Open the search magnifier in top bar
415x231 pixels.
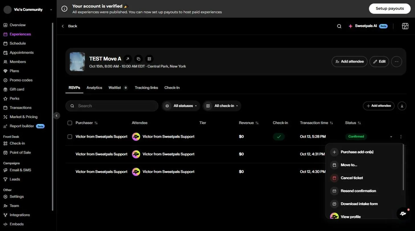point(339,26)
